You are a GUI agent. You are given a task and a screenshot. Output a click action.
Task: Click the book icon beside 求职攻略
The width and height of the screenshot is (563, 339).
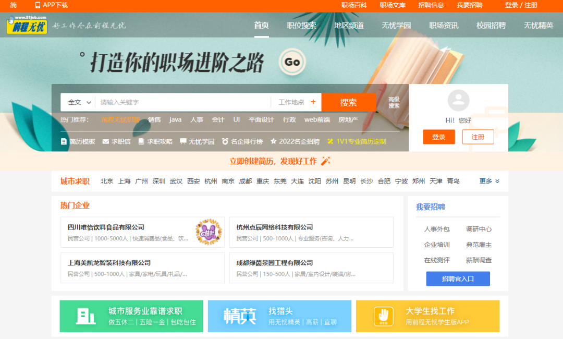point(141,141)
